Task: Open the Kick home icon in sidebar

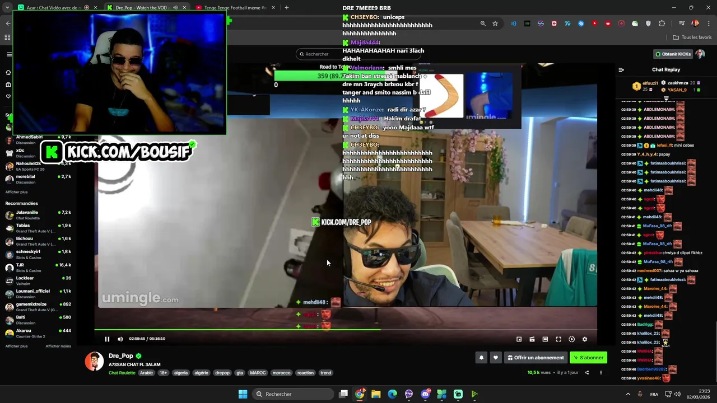Action: tap(8, 72)
